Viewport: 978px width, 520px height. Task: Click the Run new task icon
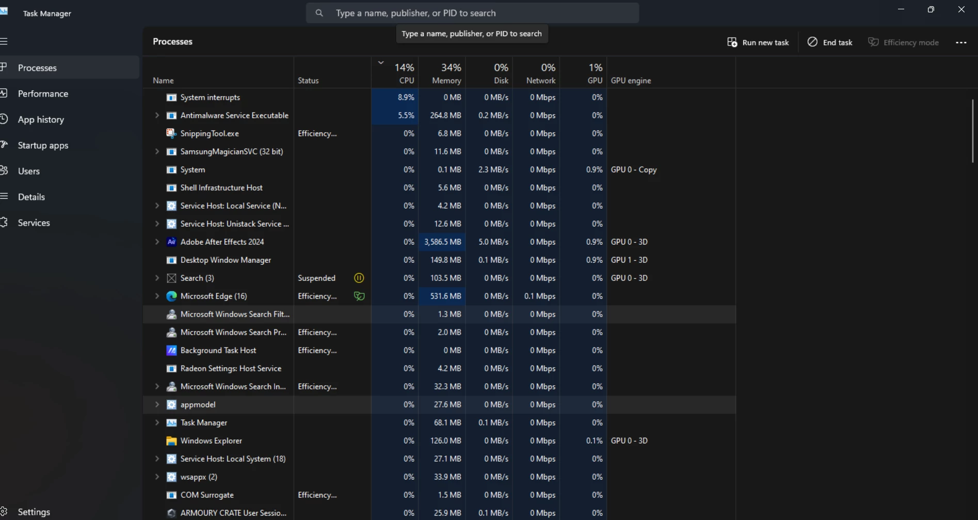click(x=732, y=42)
